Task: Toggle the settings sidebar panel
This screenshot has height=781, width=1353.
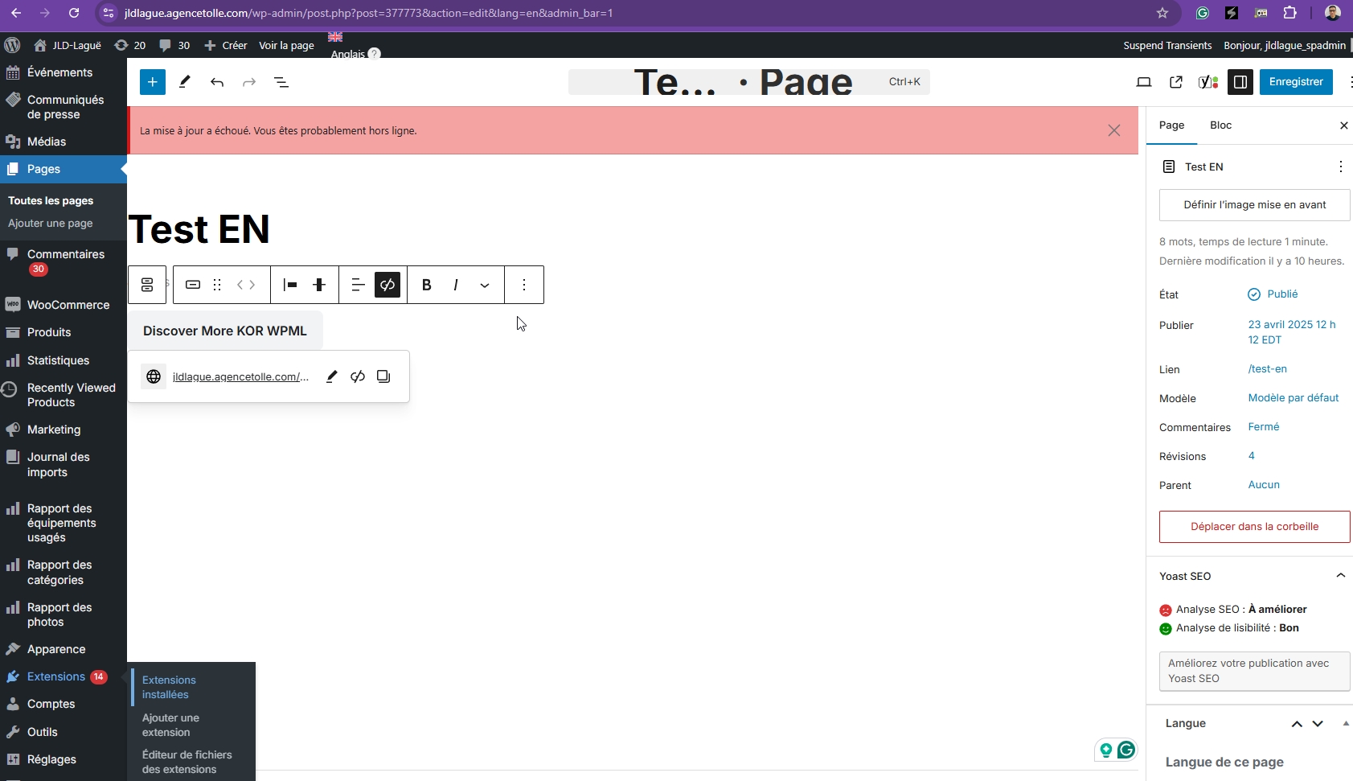Action: tap(1240, 82)
